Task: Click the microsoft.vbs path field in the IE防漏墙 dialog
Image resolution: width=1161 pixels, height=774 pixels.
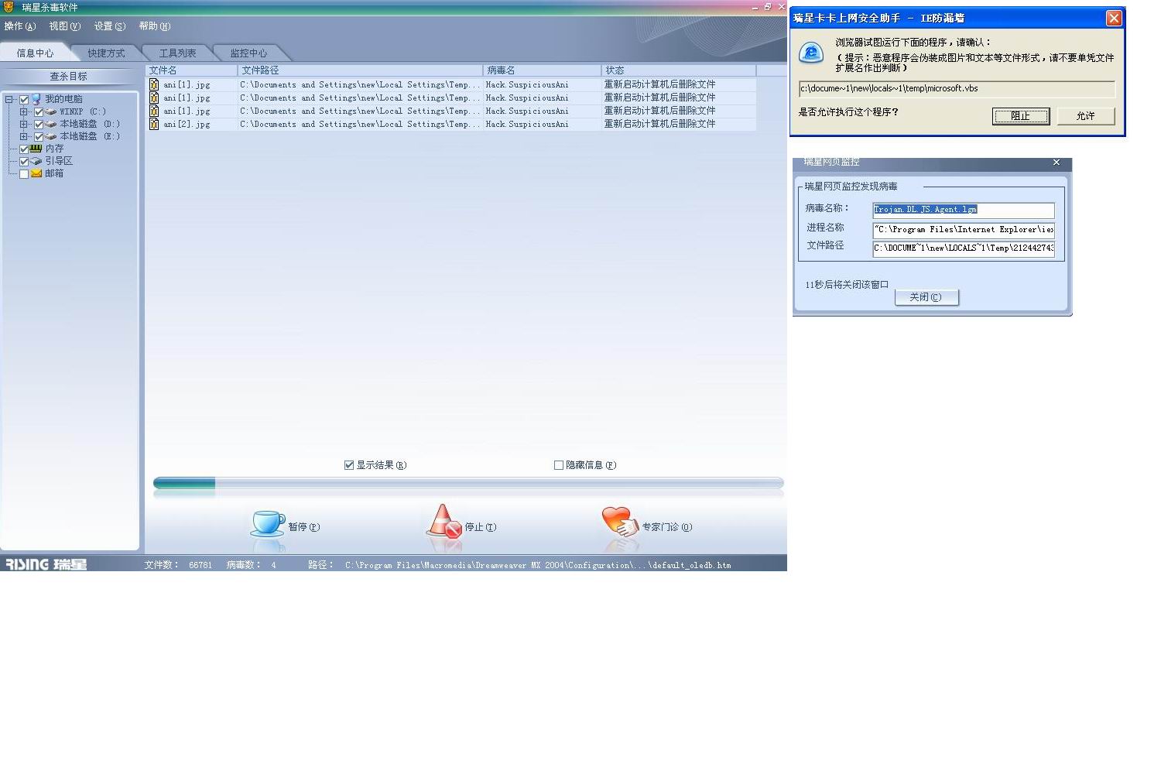Action: (957, 89)
